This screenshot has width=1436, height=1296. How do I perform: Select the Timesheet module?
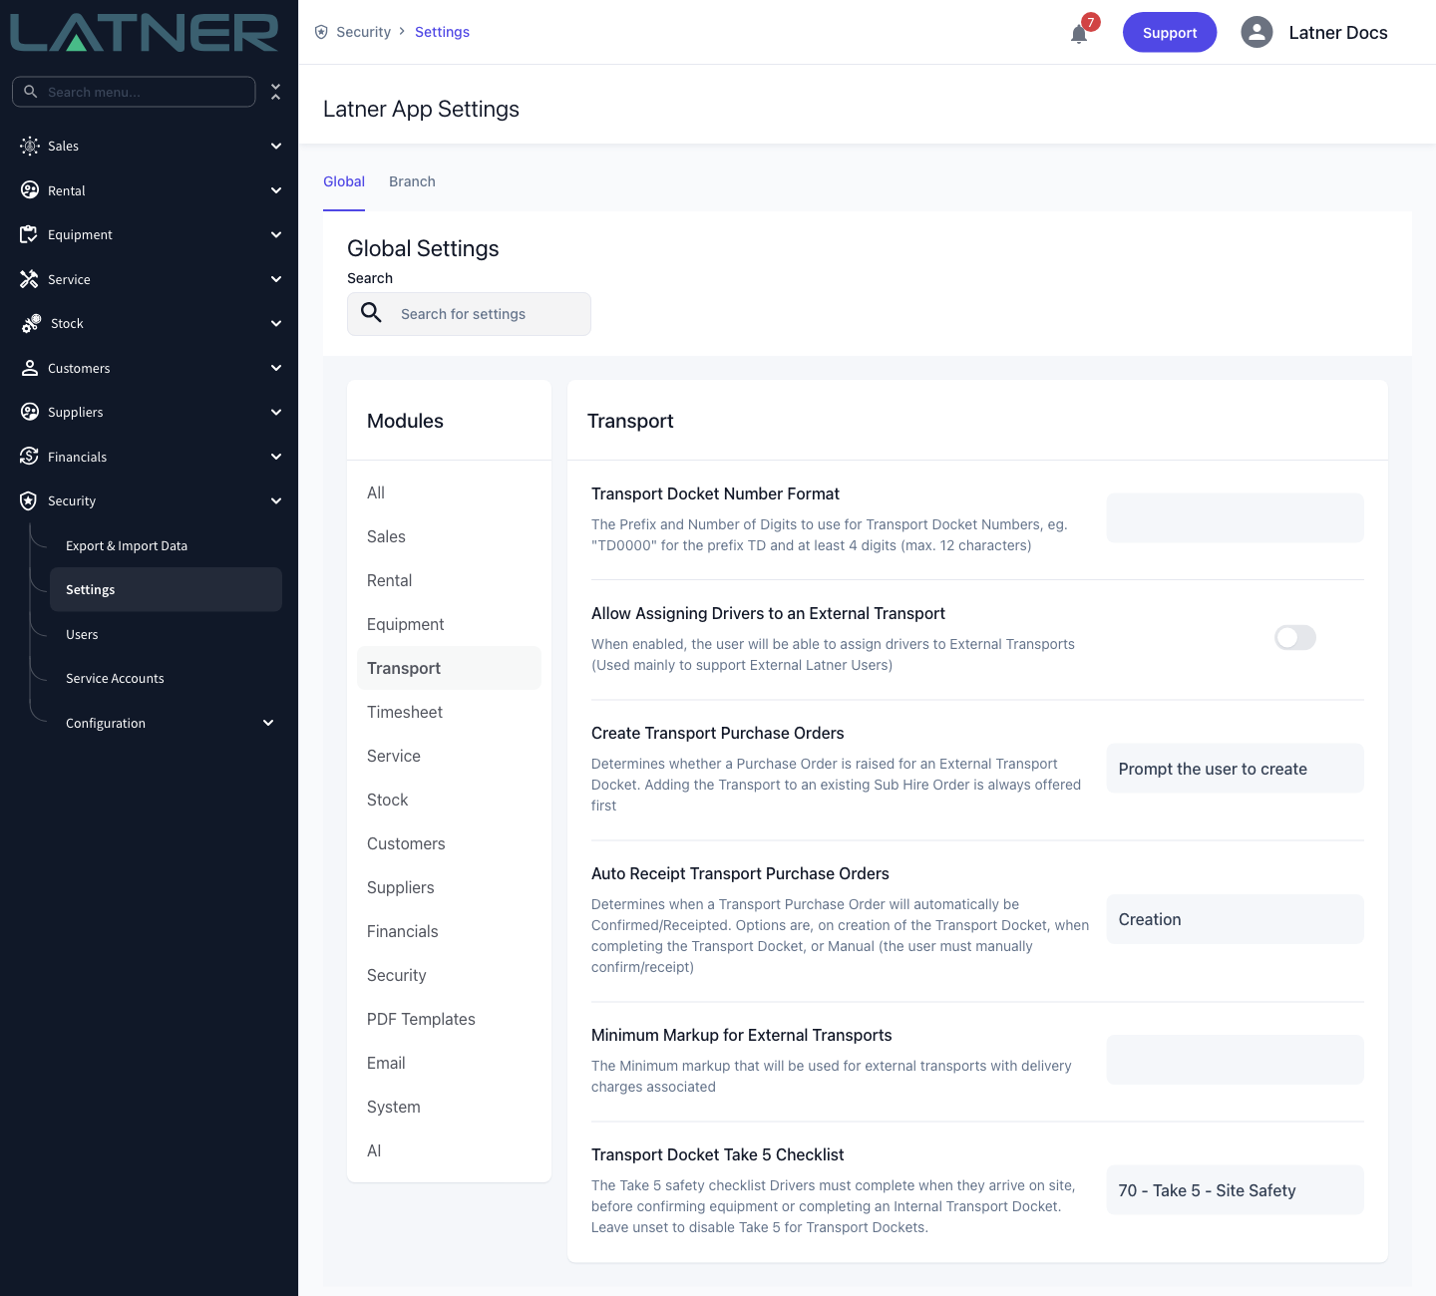click(x=449, y=712)
